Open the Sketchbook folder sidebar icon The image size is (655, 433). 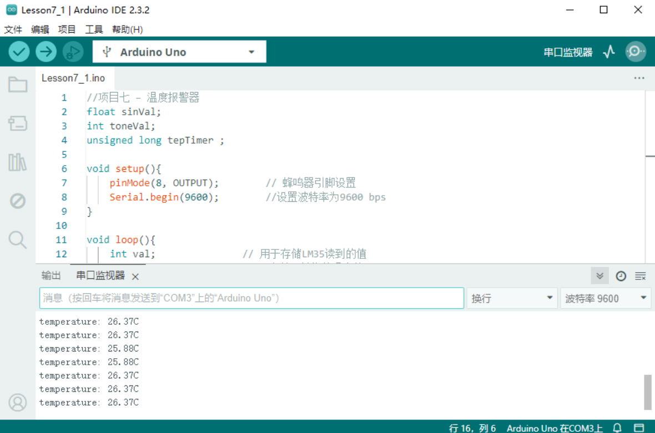tap(18, 85)
